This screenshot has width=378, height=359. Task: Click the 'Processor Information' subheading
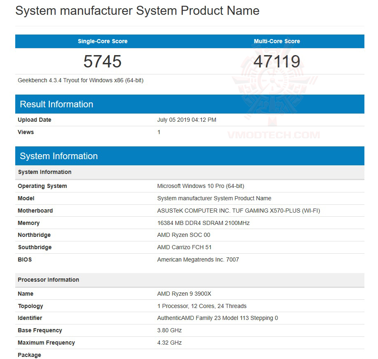(190, 280)
